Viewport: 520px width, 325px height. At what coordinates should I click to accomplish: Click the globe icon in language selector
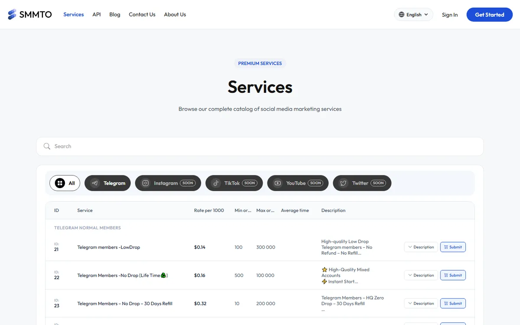tap(401, 14)
